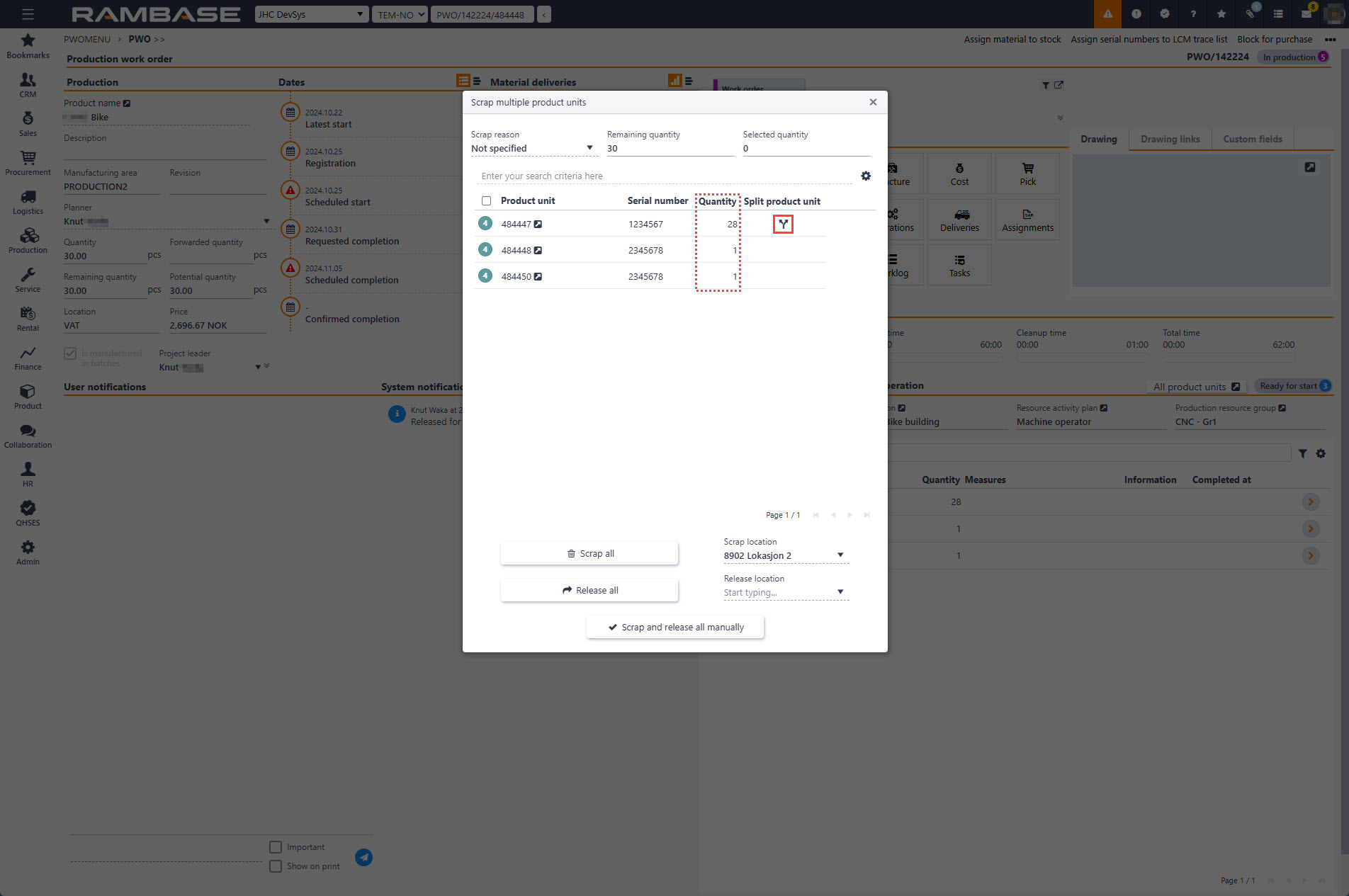Check the Show on print option
This screenshot has height=896, width=1349.
pos(276,866)
